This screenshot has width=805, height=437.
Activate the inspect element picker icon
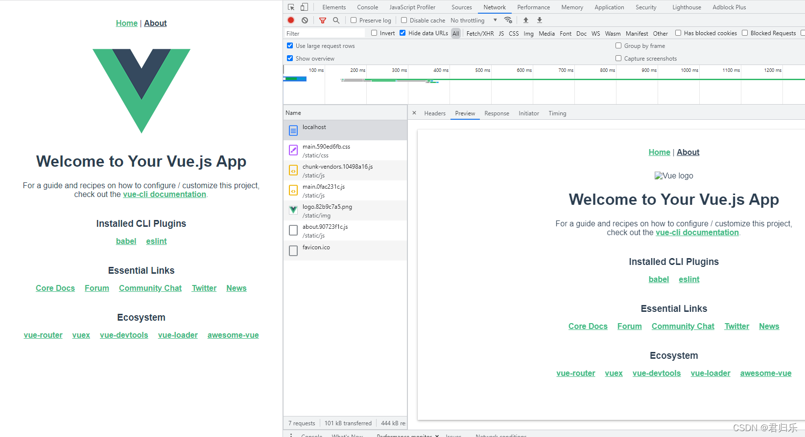(291, 7)
